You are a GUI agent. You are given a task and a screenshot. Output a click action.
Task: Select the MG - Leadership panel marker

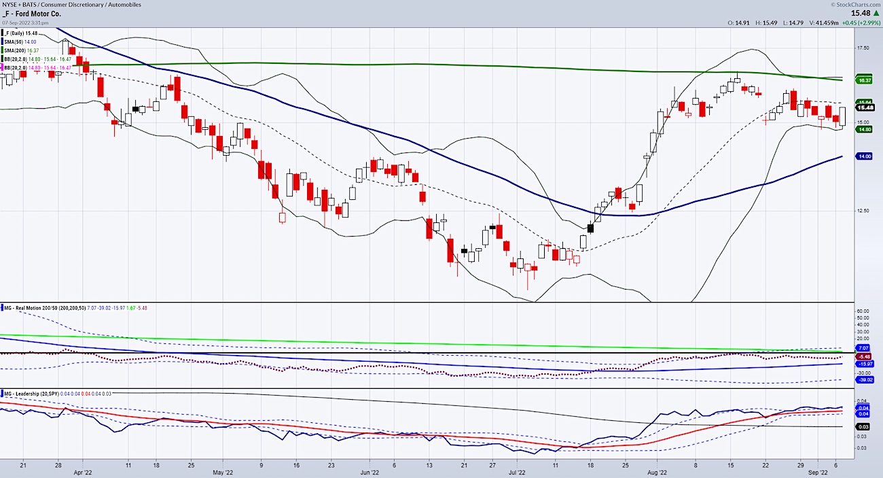pos(3,392)
